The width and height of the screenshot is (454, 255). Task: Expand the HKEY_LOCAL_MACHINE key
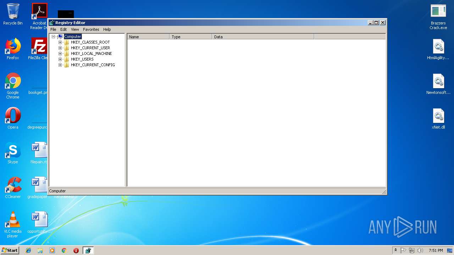pos(60,53)
